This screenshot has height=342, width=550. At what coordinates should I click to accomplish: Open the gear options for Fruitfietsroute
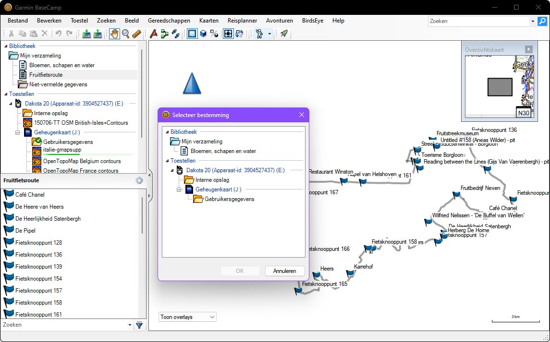[x=139, y=180]
